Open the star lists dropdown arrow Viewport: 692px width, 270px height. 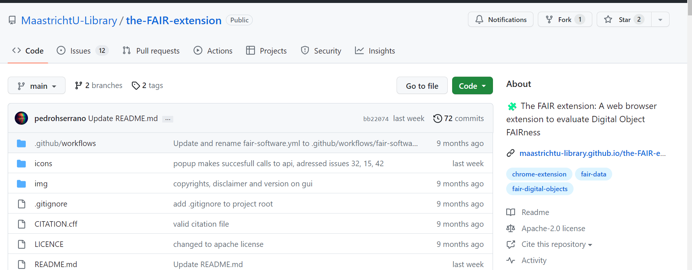(660, 20)
